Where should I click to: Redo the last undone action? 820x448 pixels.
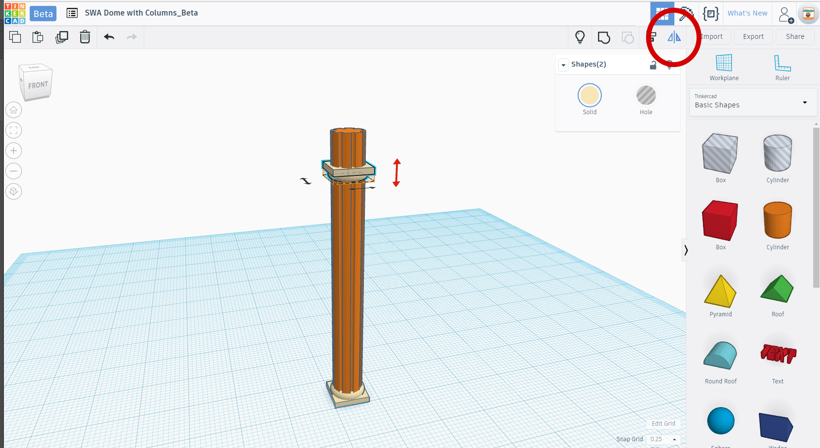[x=132, y=37]
